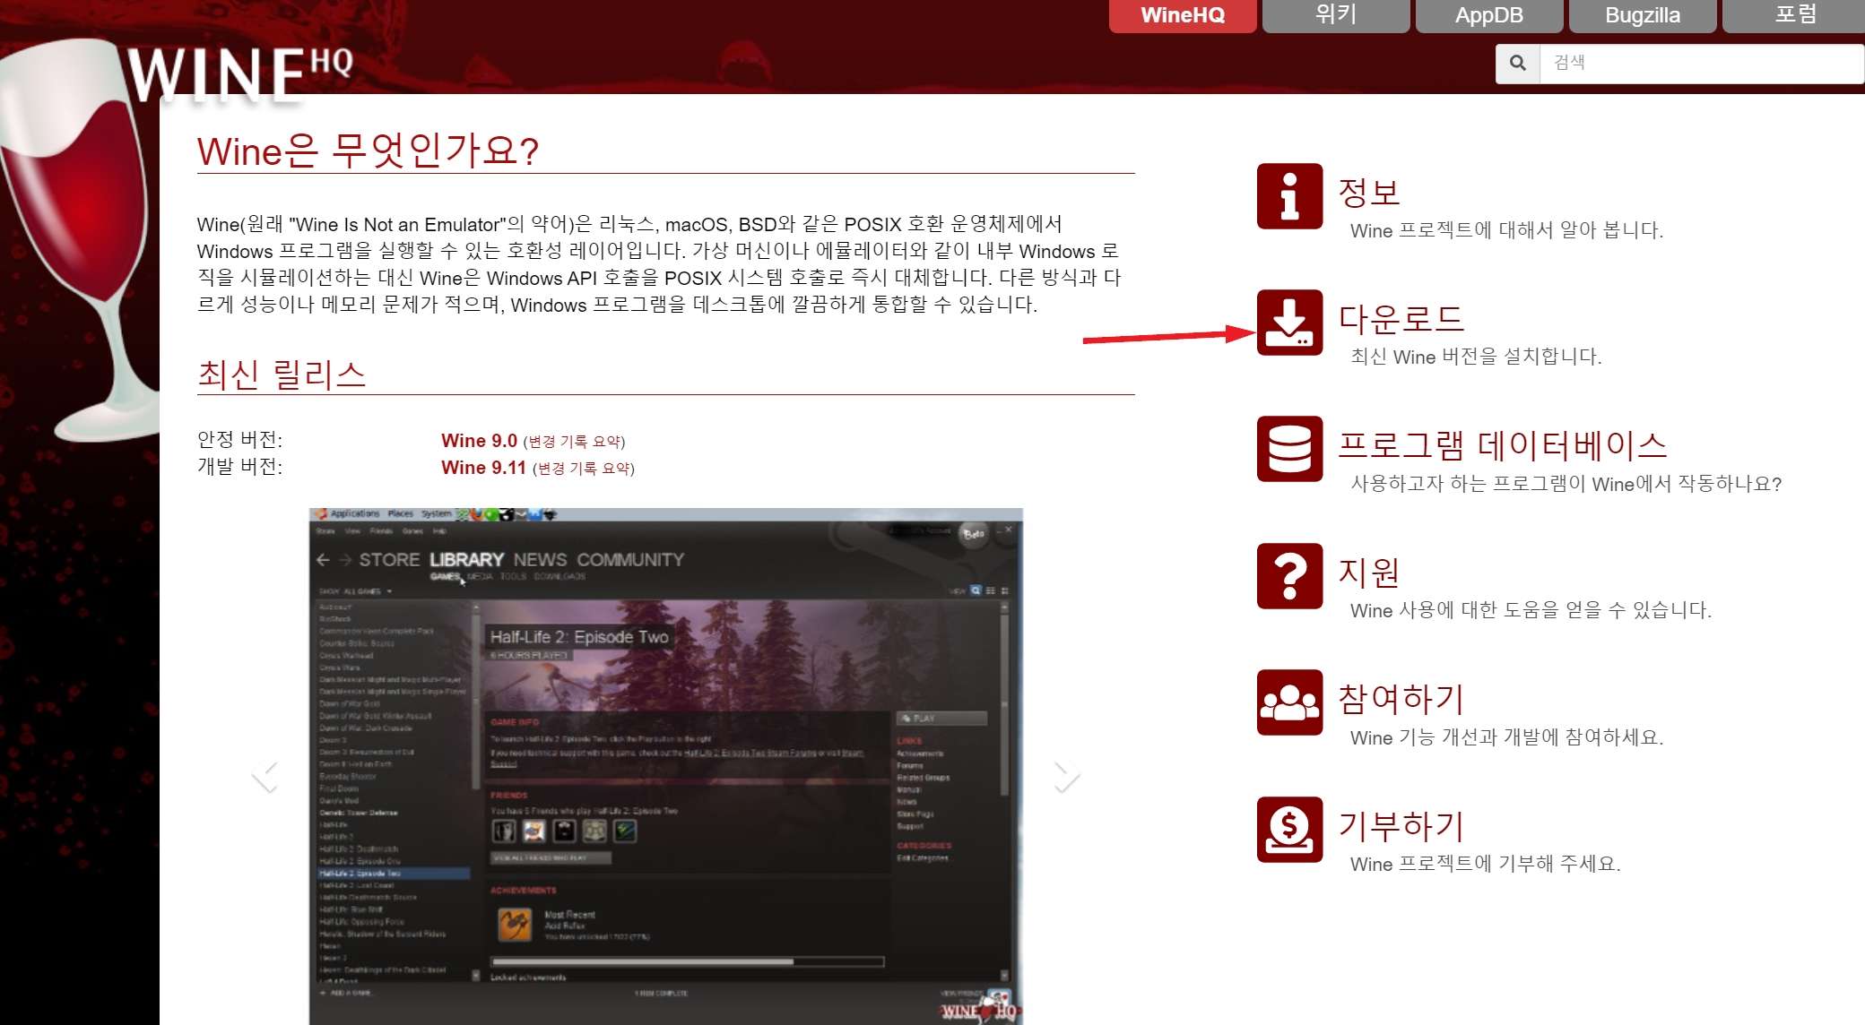The height and width of the screenshot is (1025, 1865).
Task: Click the '개발 버전:' label
Action: (x=239, y=467)
